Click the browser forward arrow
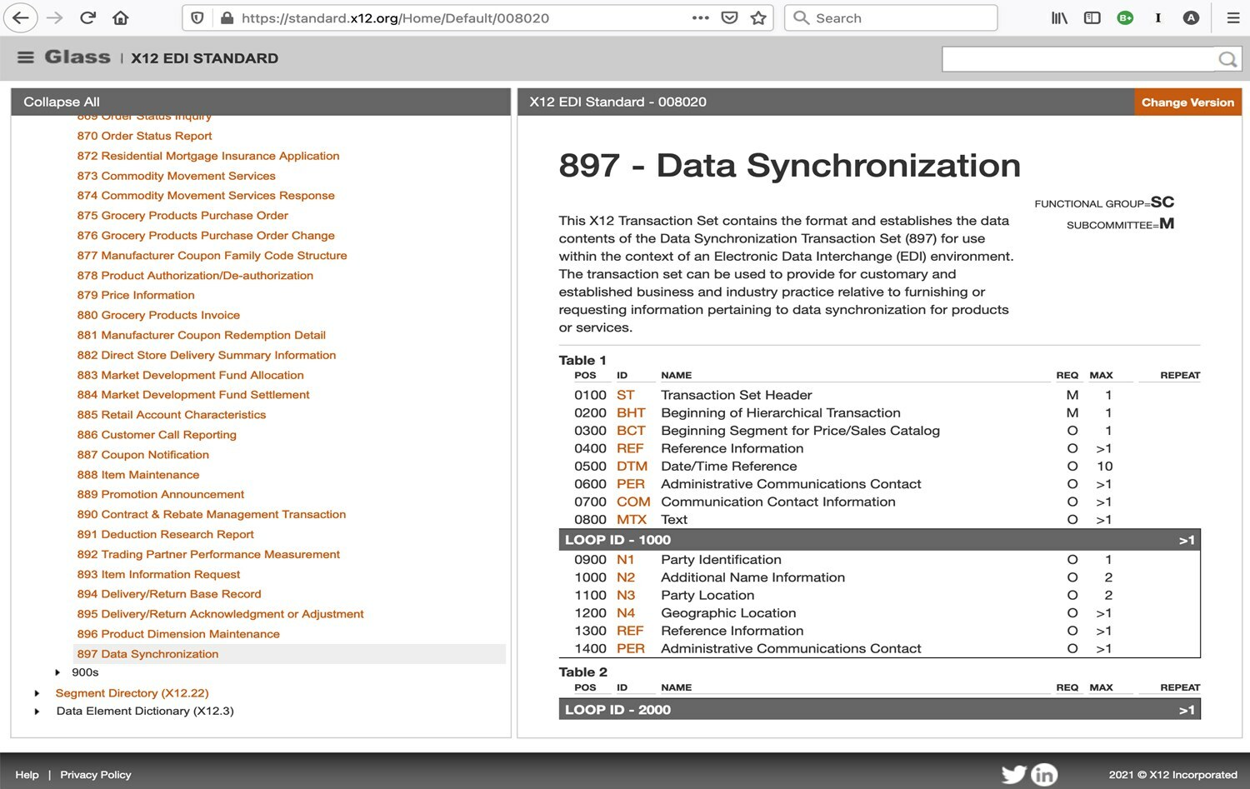Image resolution: width=1250 pixels, height=789 pixels. (54, 17)
